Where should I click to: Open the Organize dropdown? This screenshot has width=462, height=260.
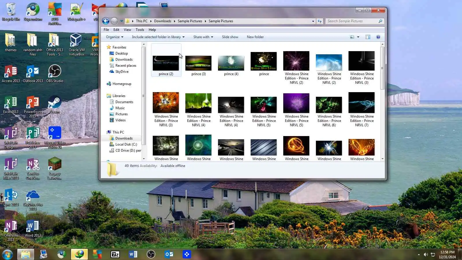point(115,37)
